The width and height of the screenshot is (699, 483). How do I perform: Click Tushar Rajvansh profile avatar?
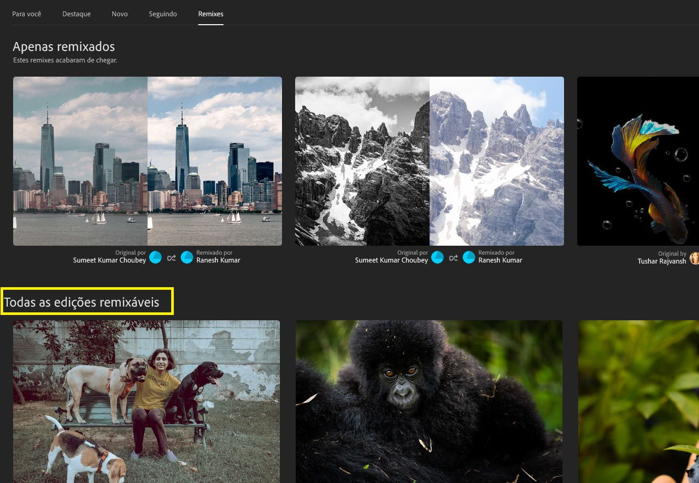click(695, 258)
